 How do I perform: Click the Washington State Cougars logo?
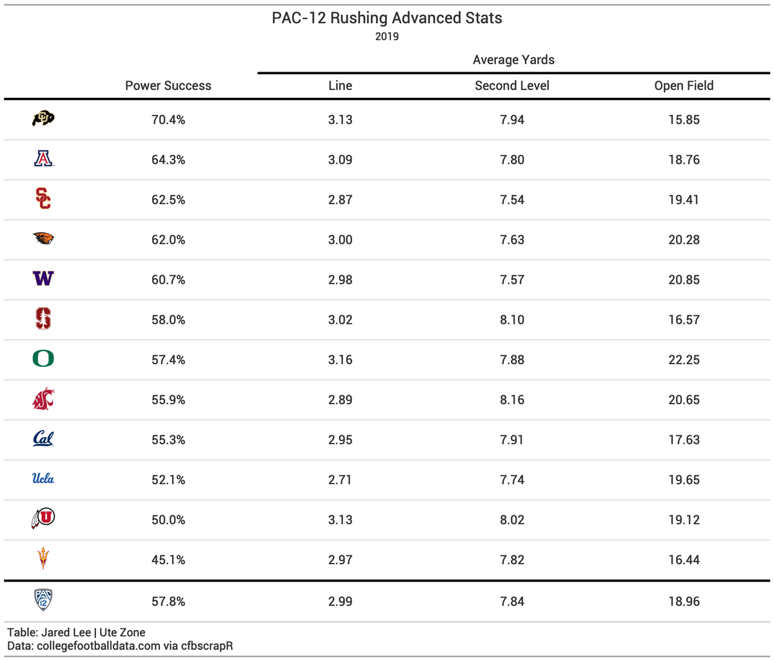pos(43,399)
